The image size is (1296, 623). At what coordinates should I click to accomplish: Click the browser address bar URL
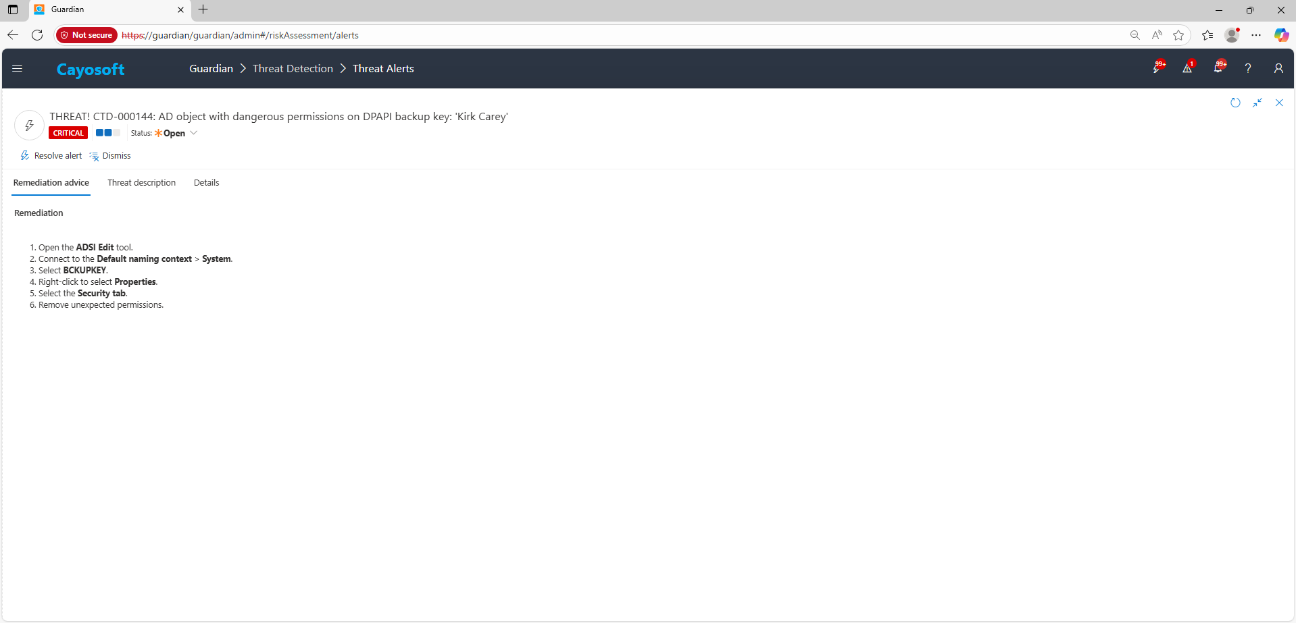[x=473, y=35]
